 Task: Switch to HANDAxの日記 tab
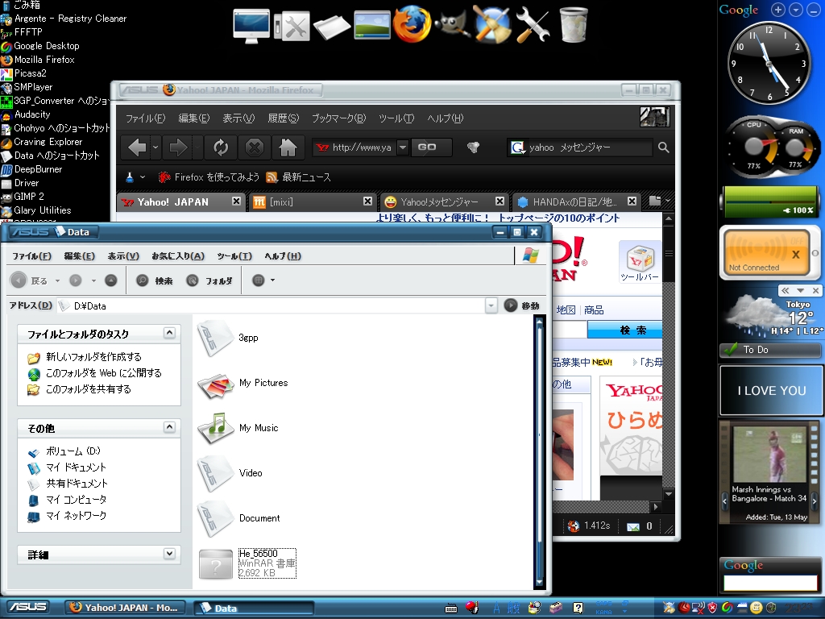pos(577,202)
